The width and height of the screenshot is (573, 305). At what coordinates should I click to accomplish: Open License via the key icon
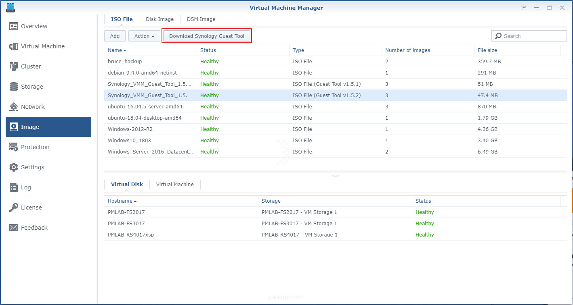[14, 207]
